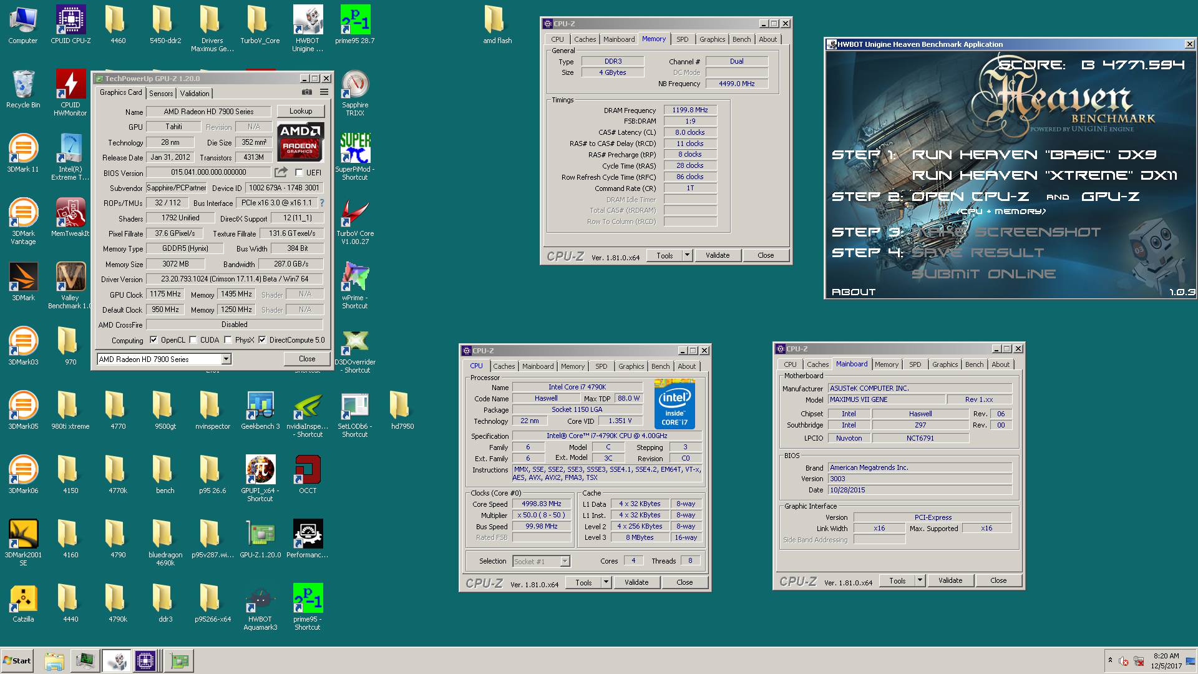Launch GPUPI_x64 shortcut
1198x674 pixels.
click(260, 478)
